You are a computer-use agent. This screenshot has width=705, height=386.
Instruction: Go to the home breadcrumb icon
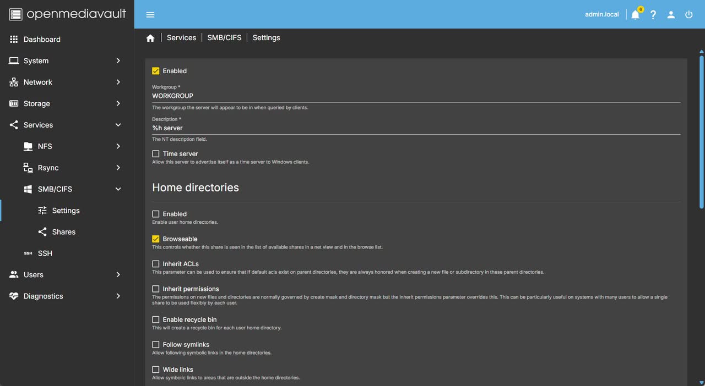[150, 38]
